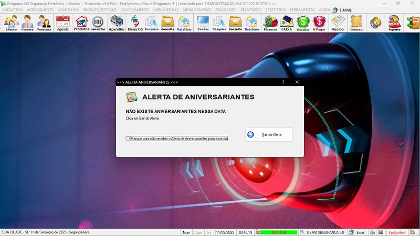
Task: Click the Sair do Alerta button
Action: click(269, 134)
